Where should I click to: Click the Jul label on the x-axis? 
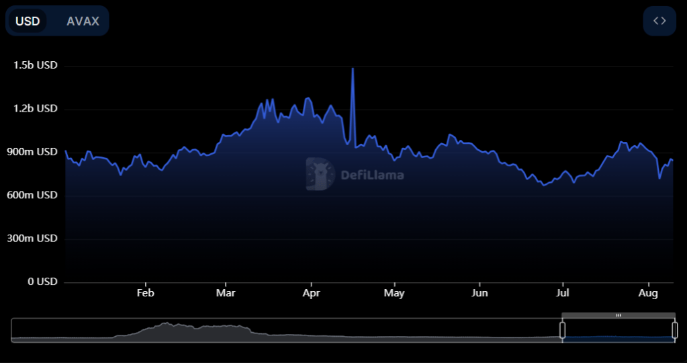(563, 293)
